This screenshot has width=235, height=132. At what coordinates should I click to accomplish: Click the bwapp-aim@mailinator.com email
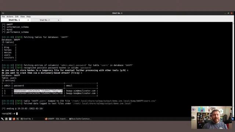81,91
